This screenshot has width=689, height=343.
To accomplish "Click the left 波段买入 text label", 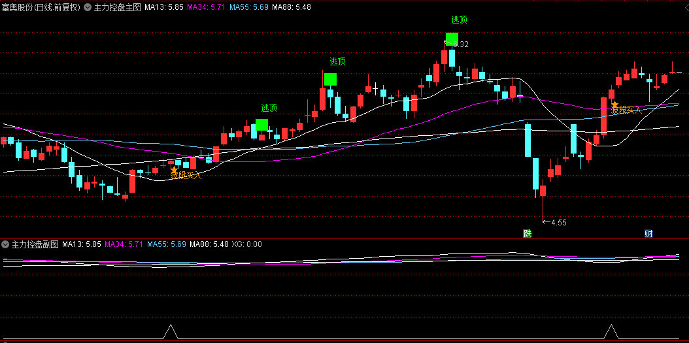I will [x=186, y=176].
